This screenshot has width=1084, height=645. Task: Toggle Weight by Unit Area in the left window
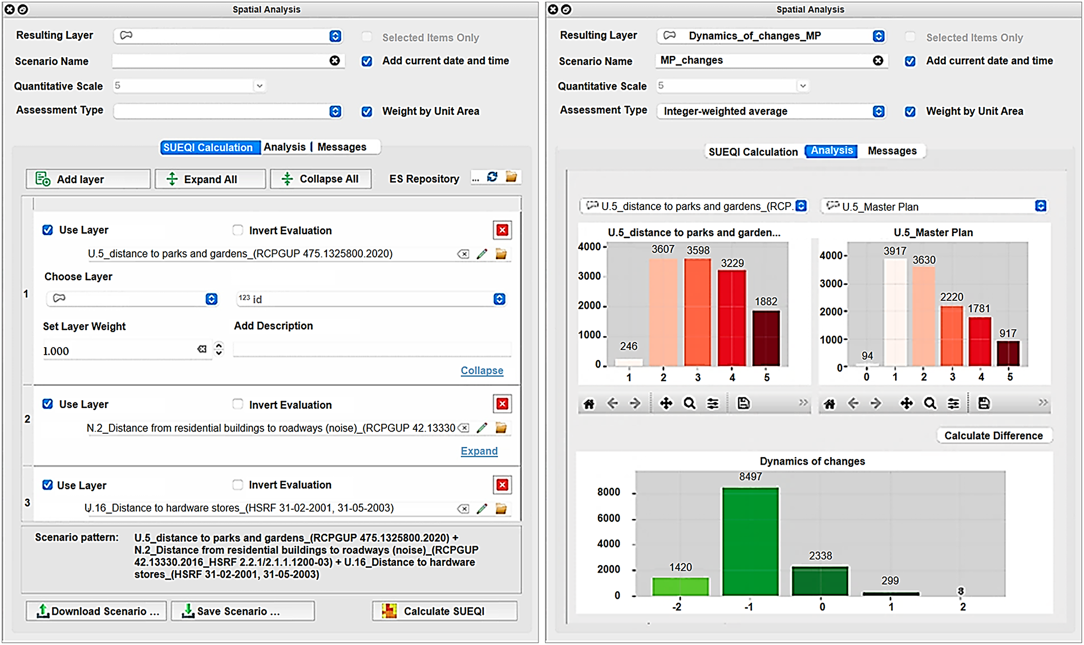(367, 111)
